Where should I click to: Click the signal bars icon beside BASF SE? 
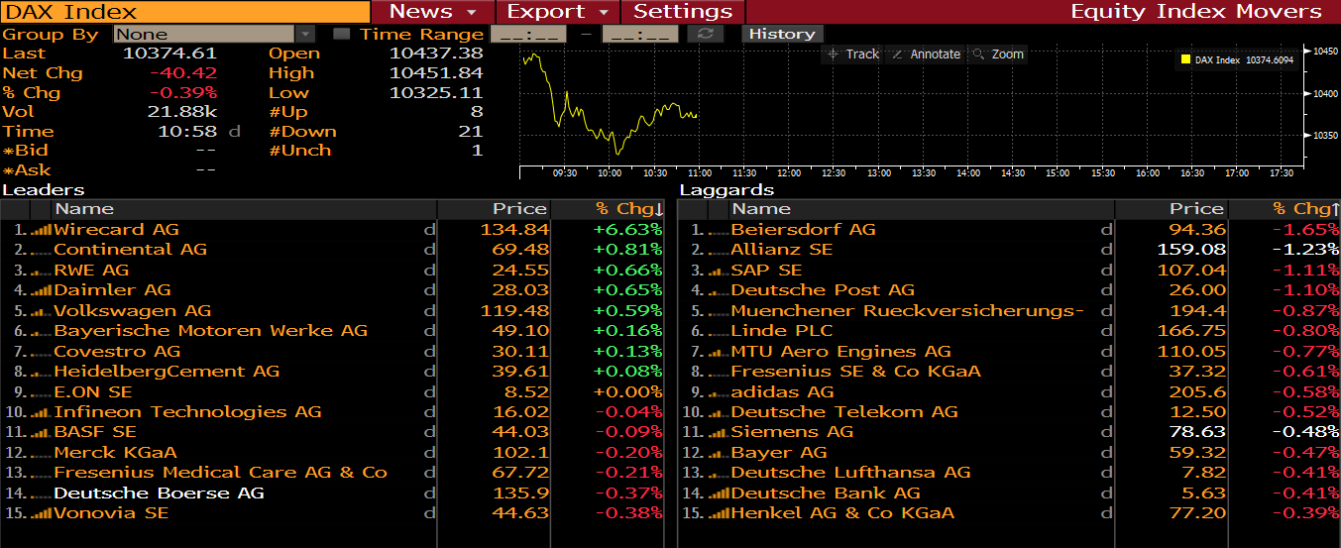[x=42, y=432]
